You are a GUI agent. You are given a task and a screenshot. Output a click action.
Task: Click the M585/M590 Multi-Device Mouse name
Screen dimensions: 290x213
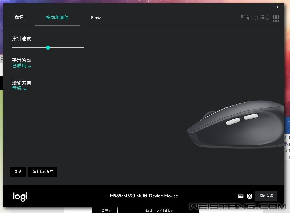point(144,196)
